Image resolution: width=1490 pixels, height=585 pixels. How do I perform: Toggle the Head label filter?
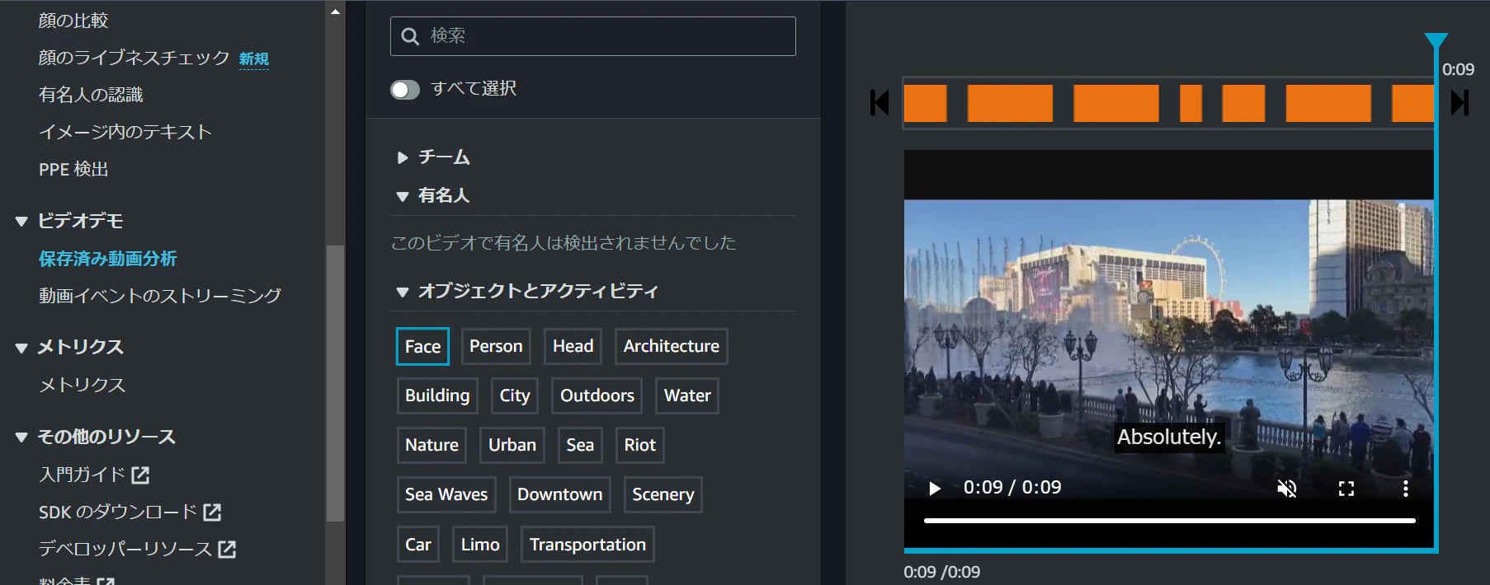click(x=573, y=346)
